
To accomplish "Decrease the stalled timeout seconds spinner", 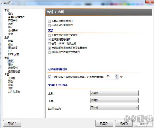I will (x=117, y=78).
